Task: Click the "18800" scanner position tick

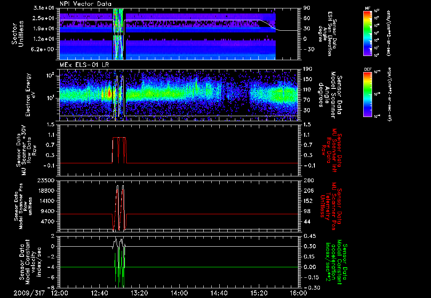Action: 46,191
